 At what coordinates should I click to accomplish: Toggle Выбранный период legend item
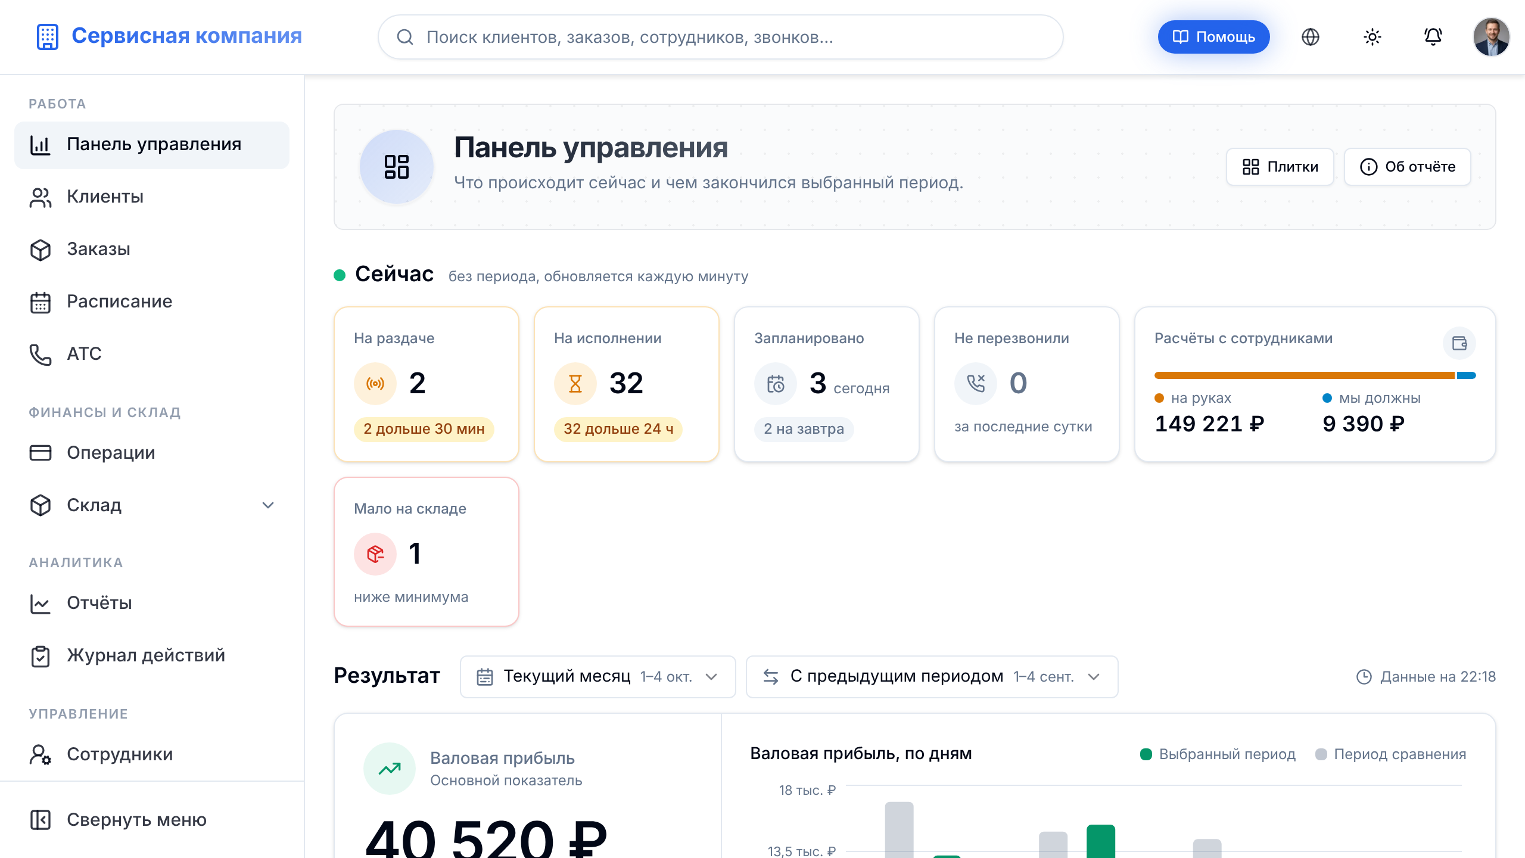[1218, 754]
